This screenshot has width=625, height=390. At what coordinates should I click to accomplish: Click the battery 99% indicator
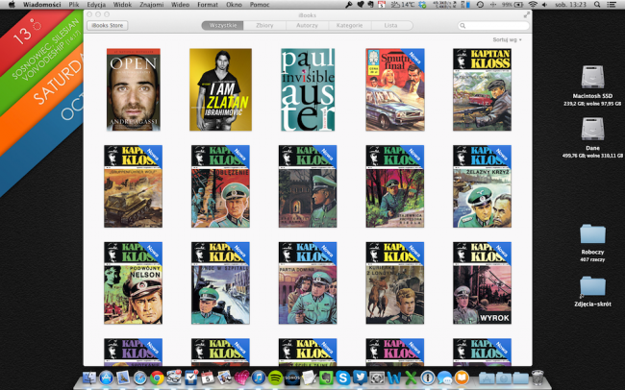[512, 5]
